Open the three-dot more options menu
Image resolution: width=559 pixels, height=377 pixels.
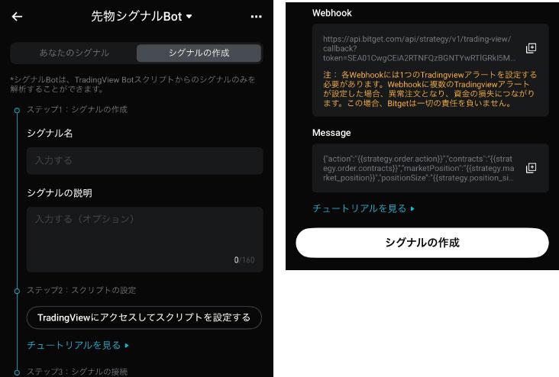(256, 17)
